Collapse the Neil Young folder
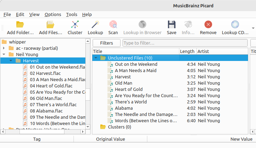The image size is (256, 148). (4, 54)
